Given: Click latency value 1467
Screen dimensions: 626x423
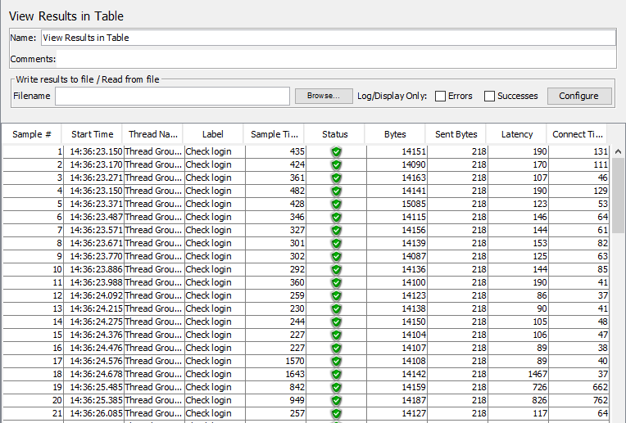Looking at the screenshot, I should (538, 375).
